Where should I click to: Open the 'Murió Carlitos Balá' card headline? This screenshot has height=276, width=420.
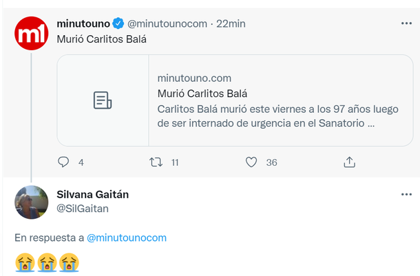pyautogui.click(x=202, y=94)
